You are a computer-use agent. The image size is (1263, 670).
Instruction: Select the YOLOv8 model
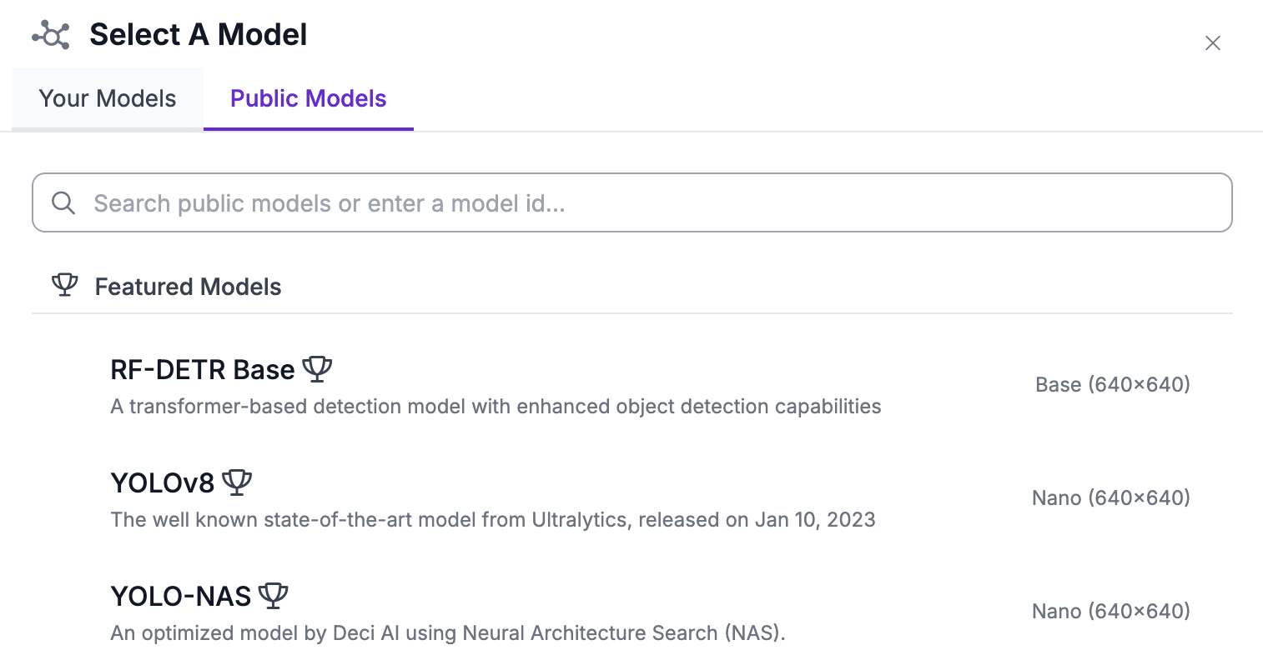coord(164,482)
